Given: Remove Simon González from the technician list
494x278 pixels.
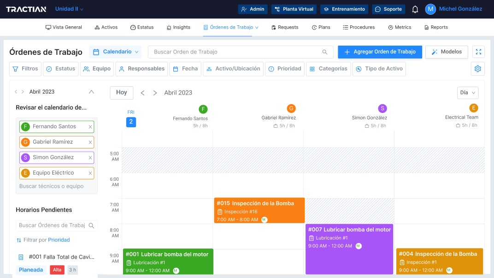Looking at the screenshot, I should click(89, 158).
